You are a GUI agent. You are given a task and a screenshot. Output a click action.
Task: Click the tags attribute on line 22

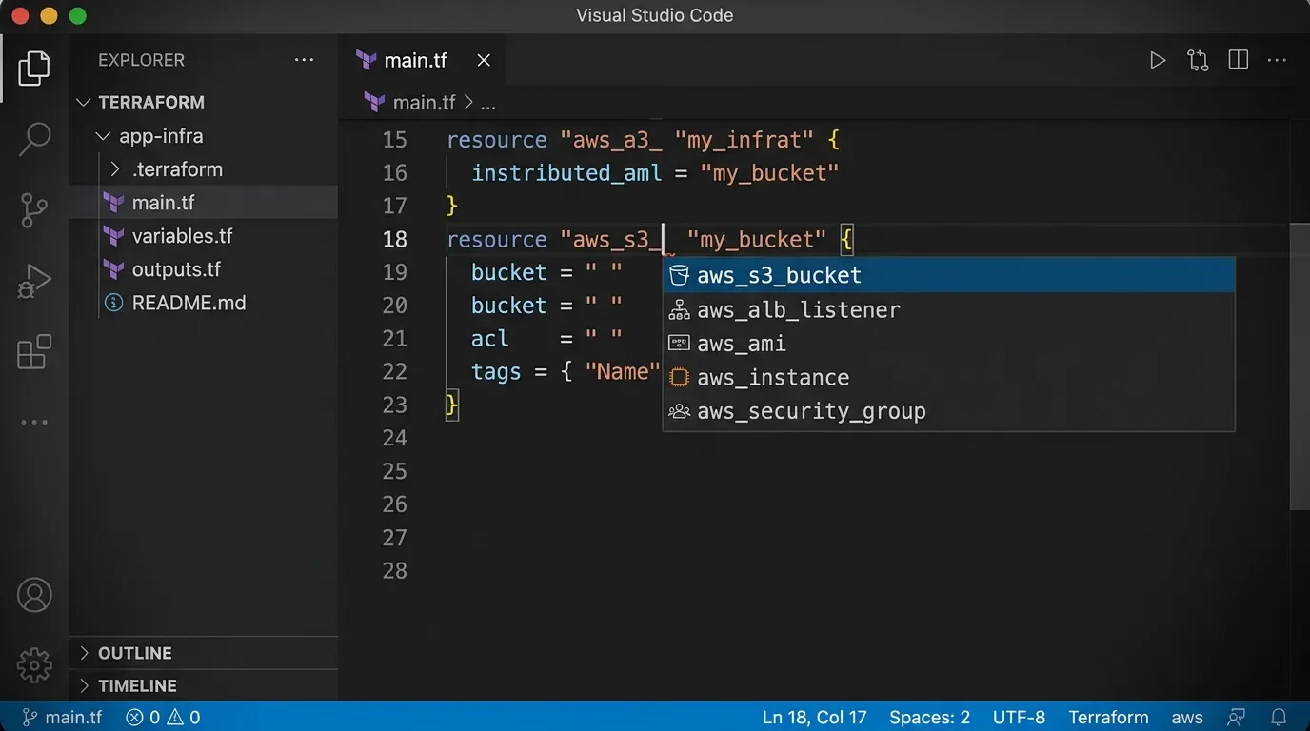tap(496, 372)
